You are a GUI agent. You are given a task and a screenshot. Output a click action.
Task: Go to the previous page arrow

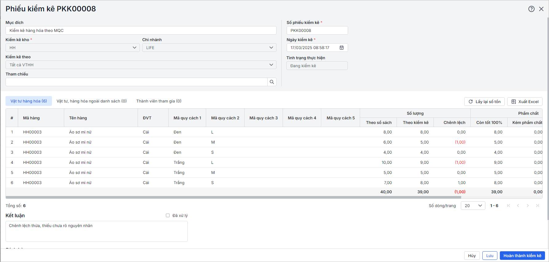[x=518, y=206]
